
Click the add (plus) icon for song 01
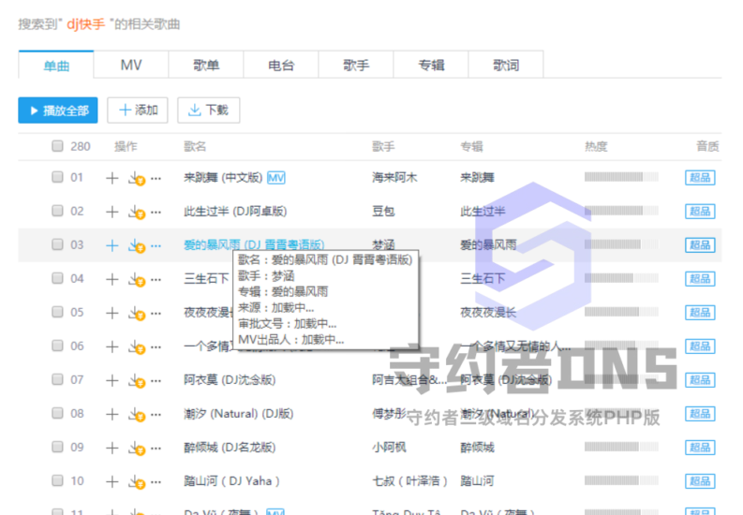(x=112, y=178)
